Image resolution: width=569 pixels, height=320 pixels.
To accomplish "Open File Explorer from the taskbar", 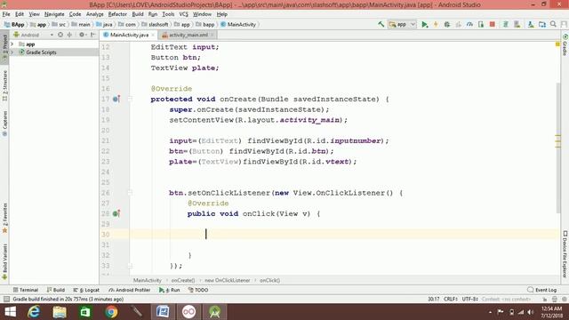I will click(x=60, y=312).
